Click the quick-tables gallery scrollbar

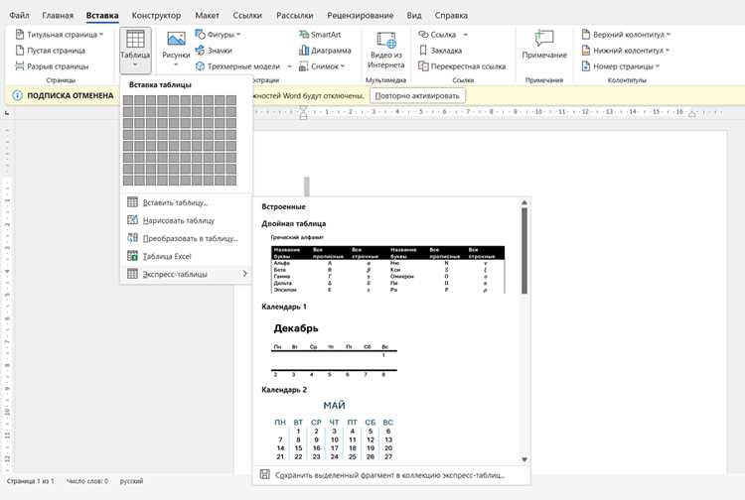pos(524,250)
